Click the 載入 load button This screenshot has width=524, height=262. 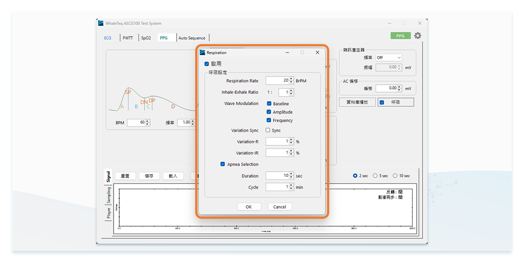coord(173,176)
